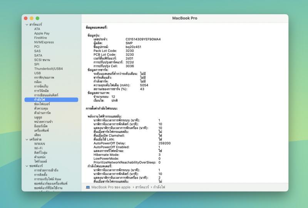
Task: Click the MacBook Pro computer icon in path bar
Action: (88, 187)
